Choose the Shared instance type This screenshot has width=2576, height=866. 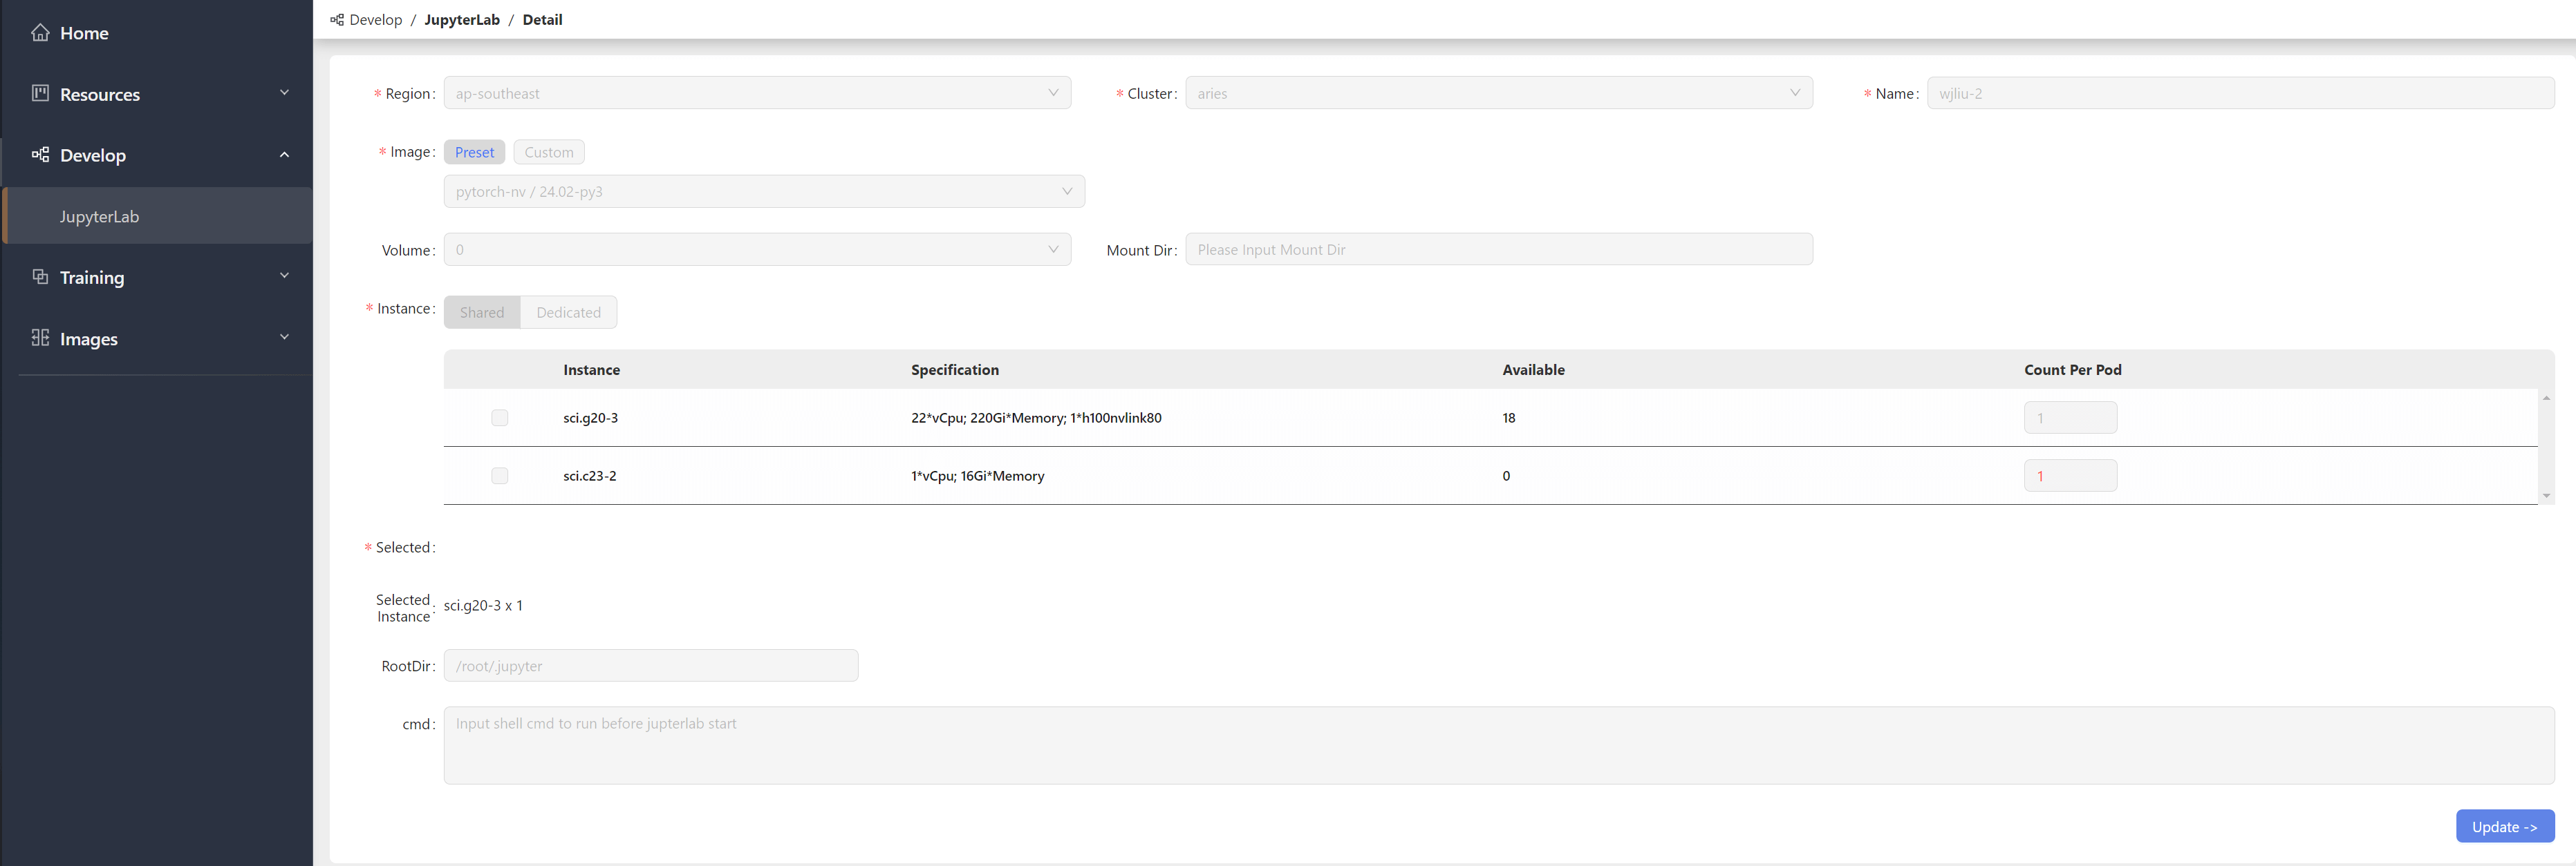(482, 311)
